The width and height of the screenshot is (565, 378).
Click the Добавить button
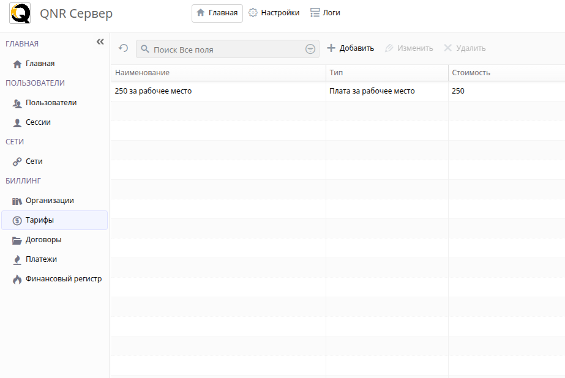[x=351, y=48]
